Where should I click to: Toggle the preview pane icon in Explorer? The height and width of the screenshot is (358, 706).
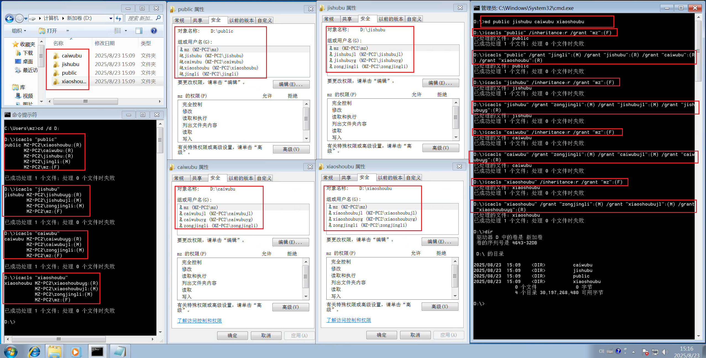point(139,31)
